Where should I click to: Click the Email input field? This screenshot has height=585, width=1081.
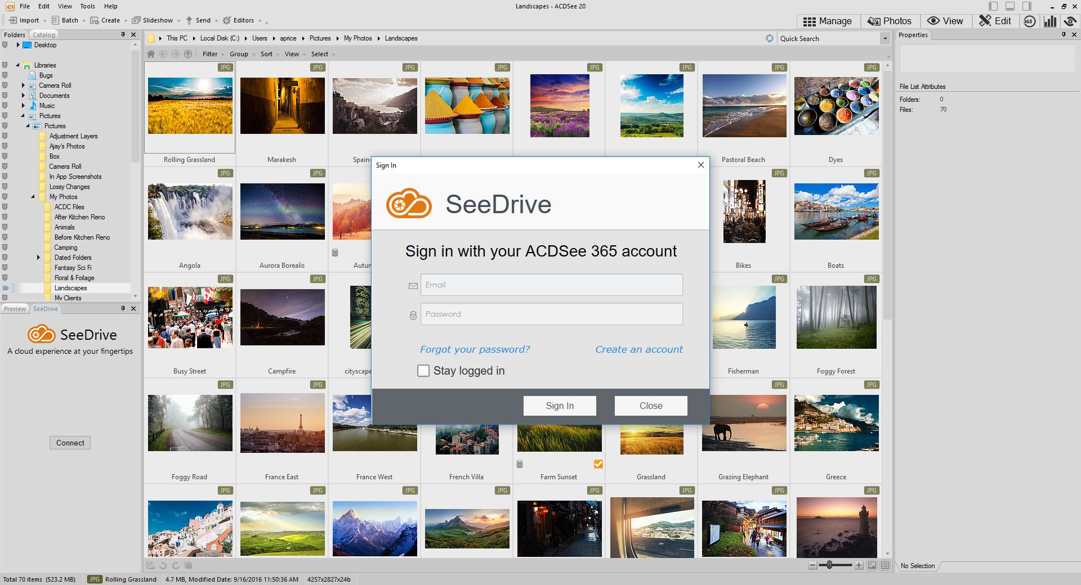coord(552,285)
